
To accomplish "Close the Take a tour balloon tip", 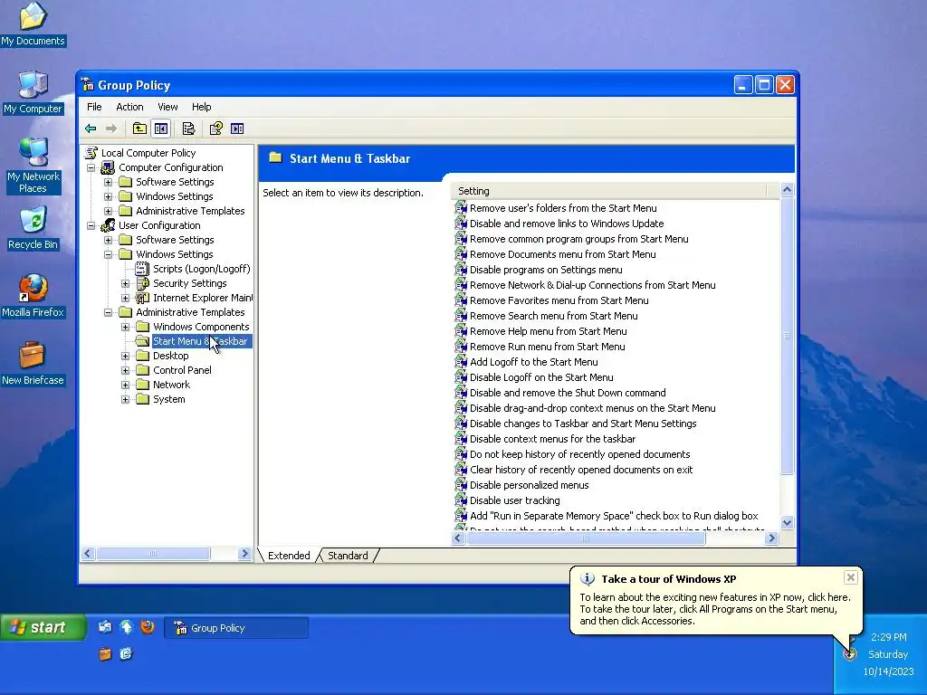I will (x=850, y=577).
